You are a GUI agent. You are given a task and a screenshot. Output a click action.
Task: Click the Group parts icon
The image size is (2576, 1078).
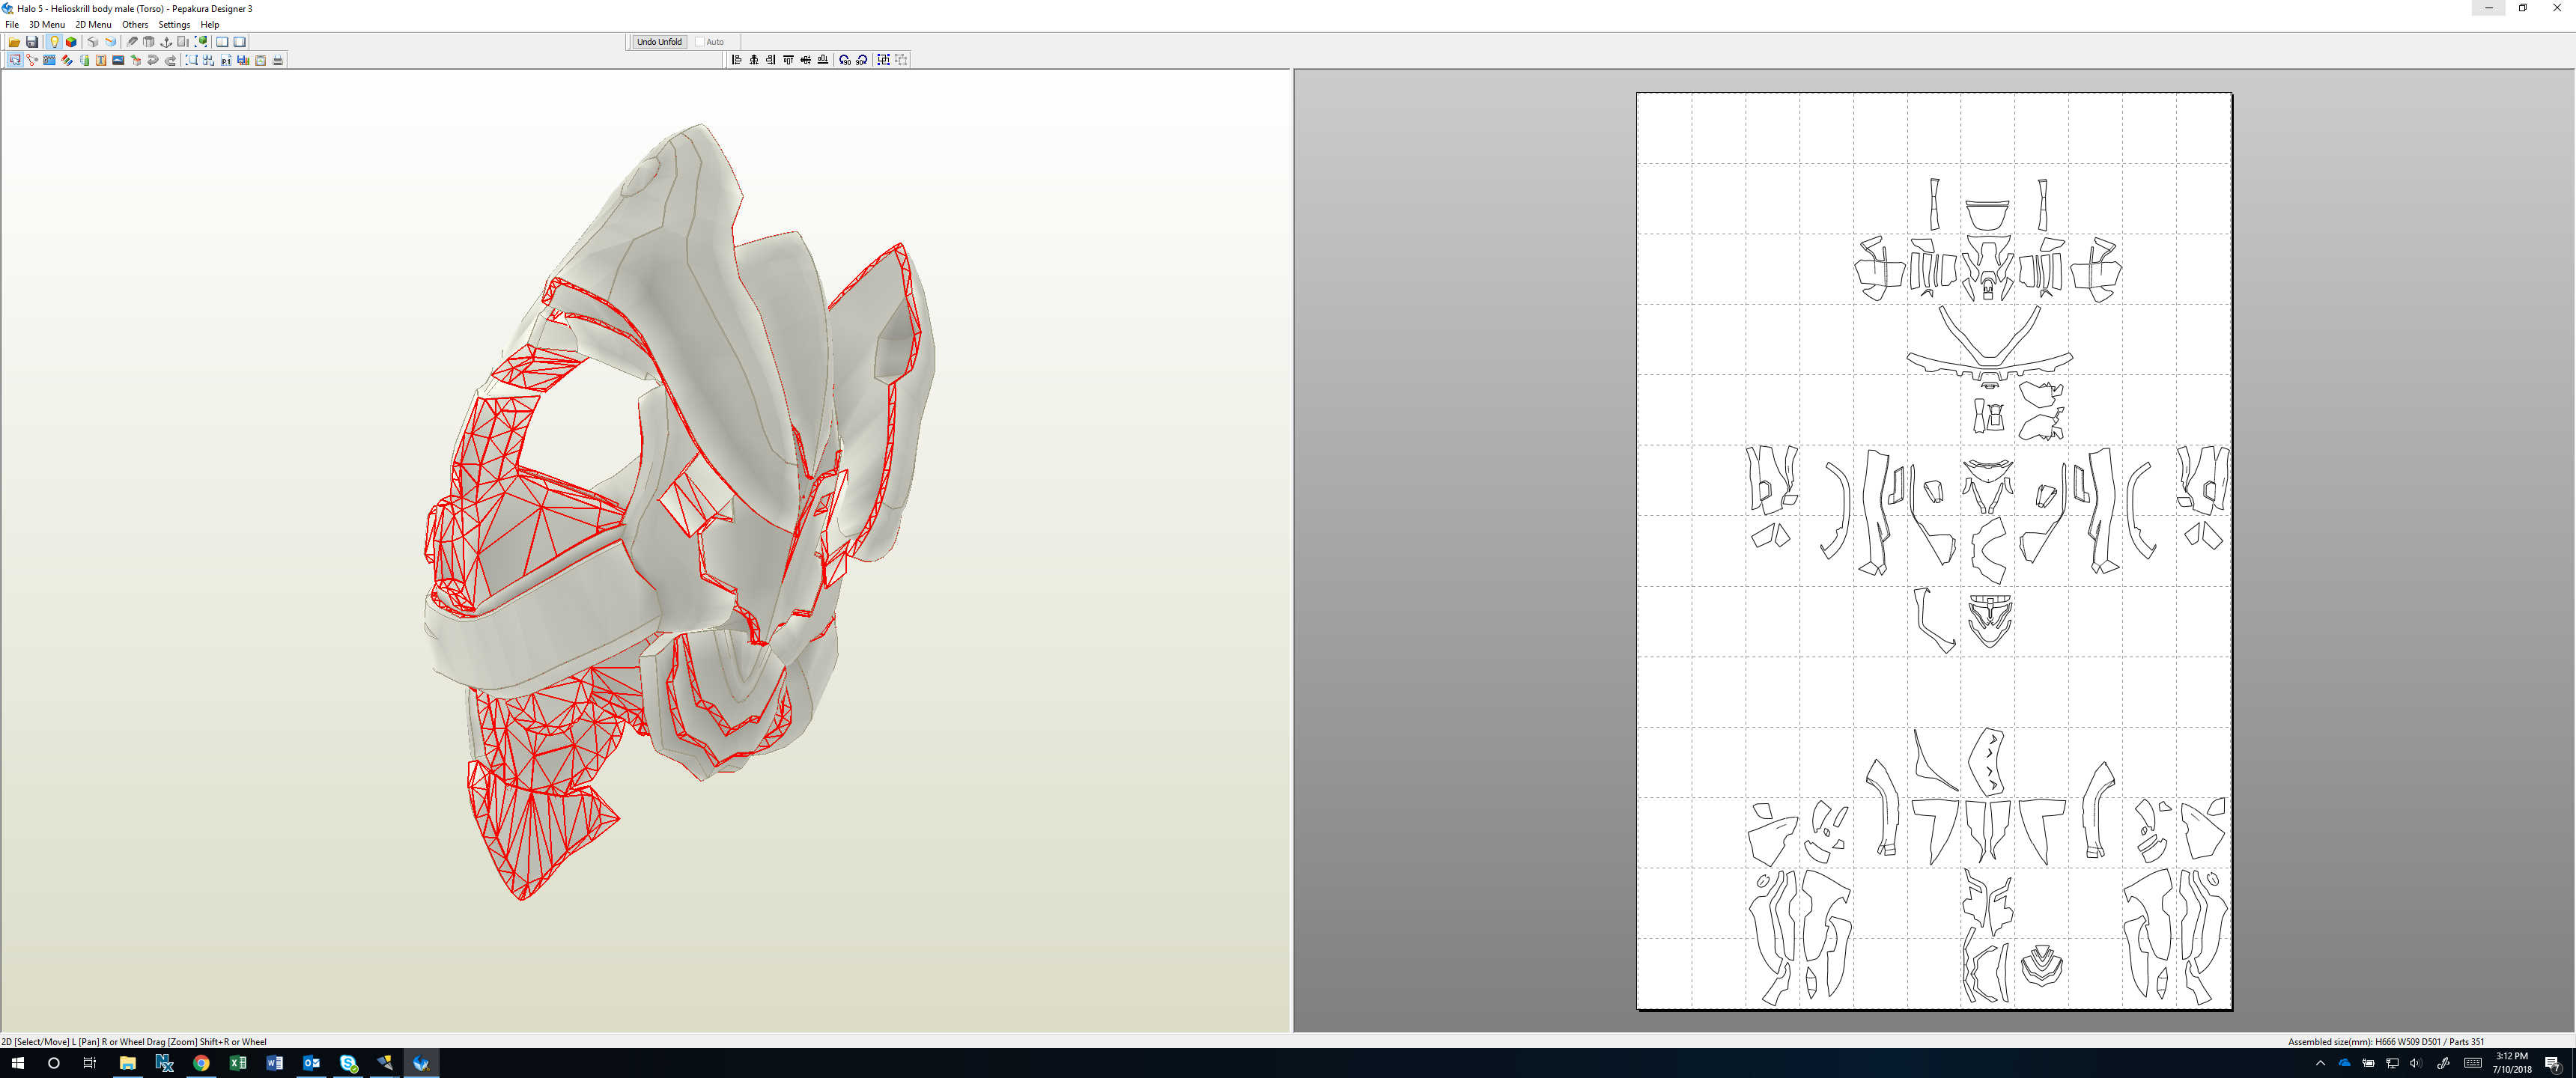[884, 60]
